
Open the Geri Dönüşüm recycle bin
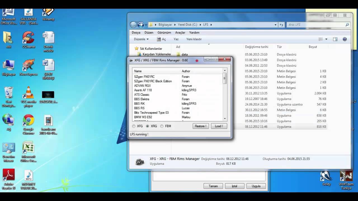point(9,97)
